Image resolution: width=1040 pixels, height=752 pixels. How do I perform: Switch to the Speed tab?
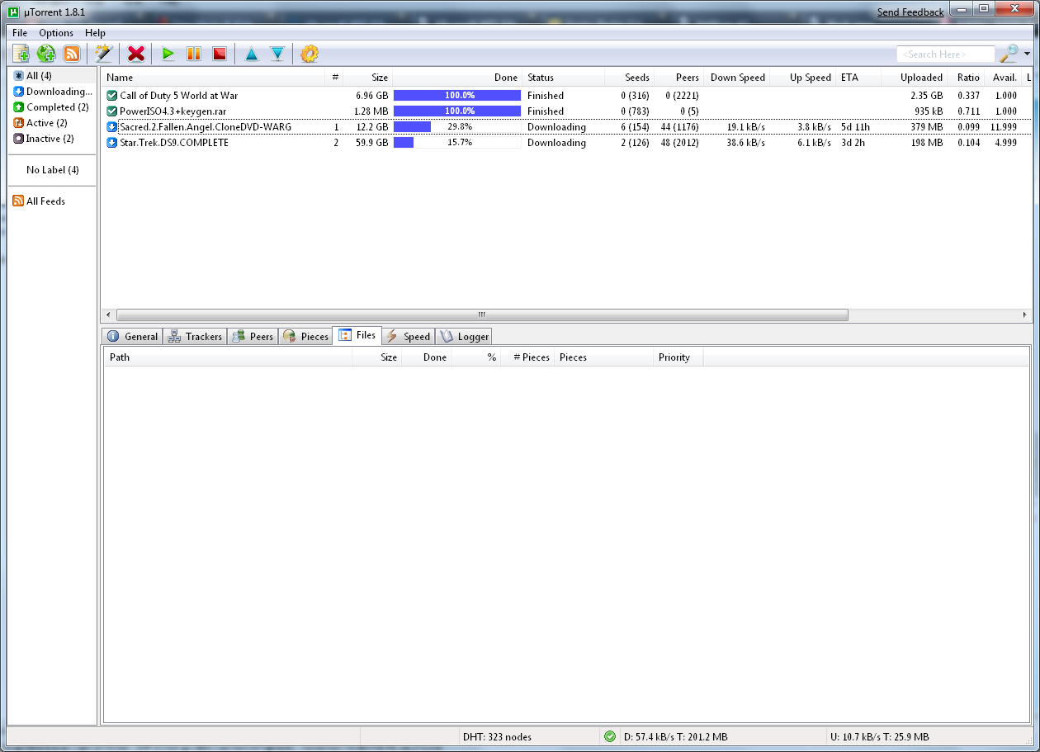(408, 337)
